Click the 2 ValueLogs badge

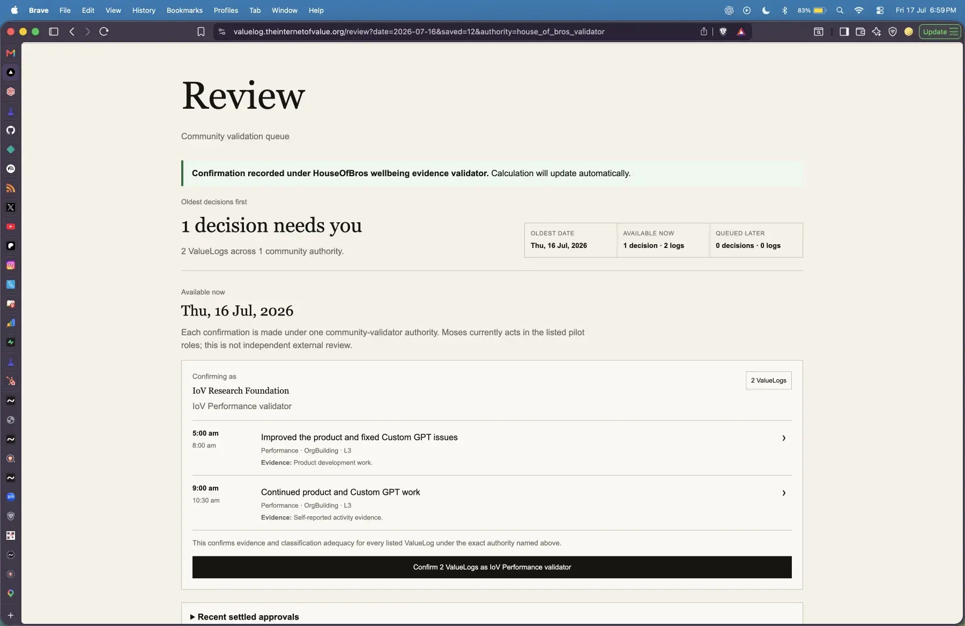[769, 380]
